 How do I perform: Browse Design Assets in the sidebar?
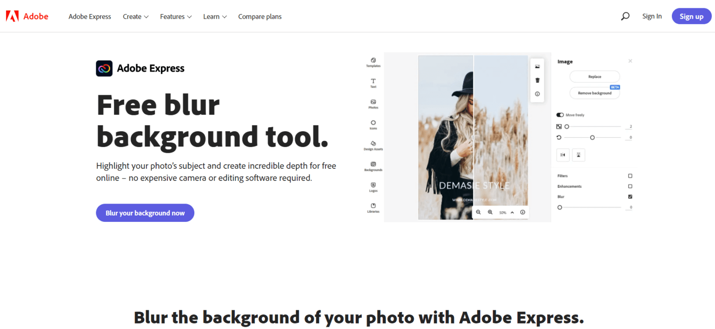[x=373, y=146]
